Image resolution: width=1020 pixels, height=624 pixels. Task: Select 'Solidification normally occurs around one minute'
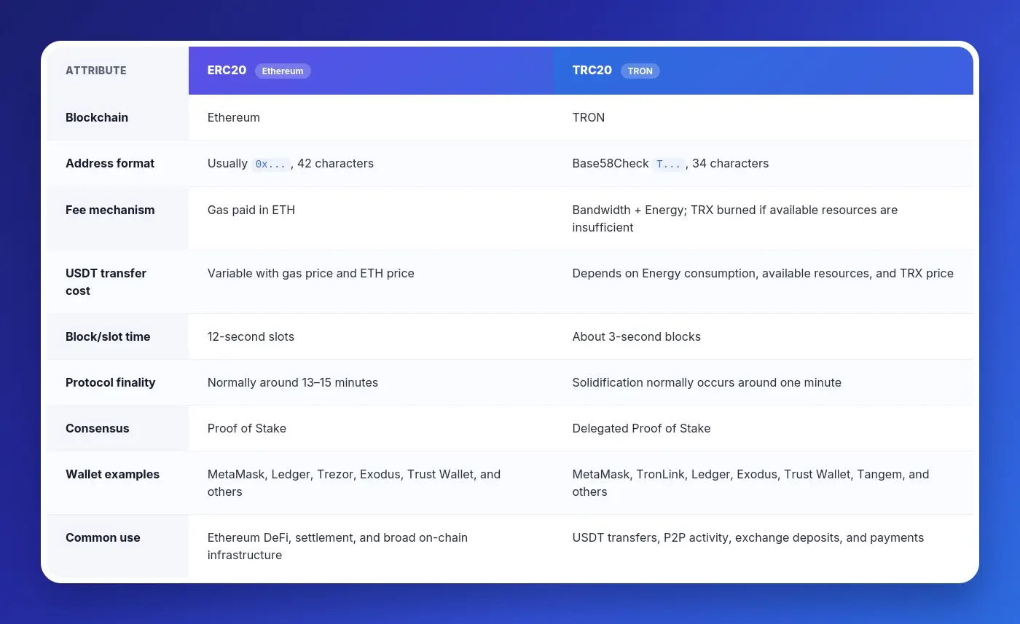click(x=707, y=382)
